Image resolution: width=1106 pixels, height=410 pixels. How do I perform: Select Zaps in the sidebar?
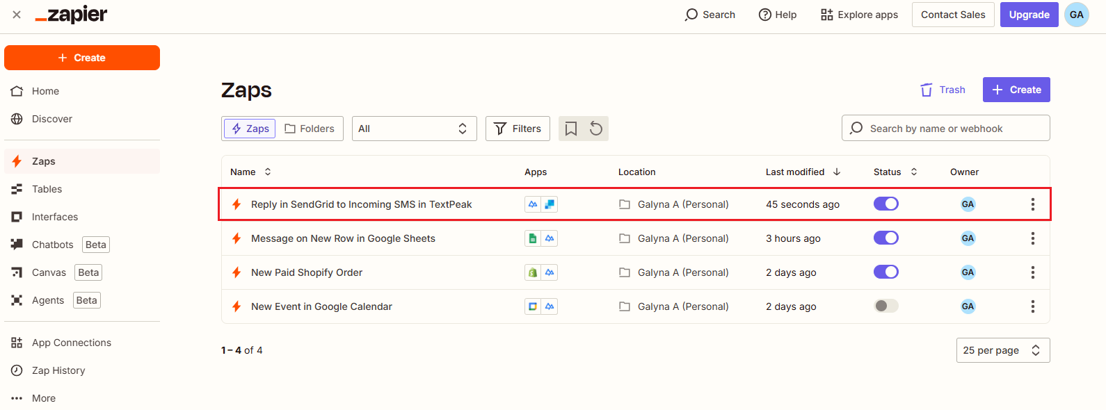click(82, 161)
